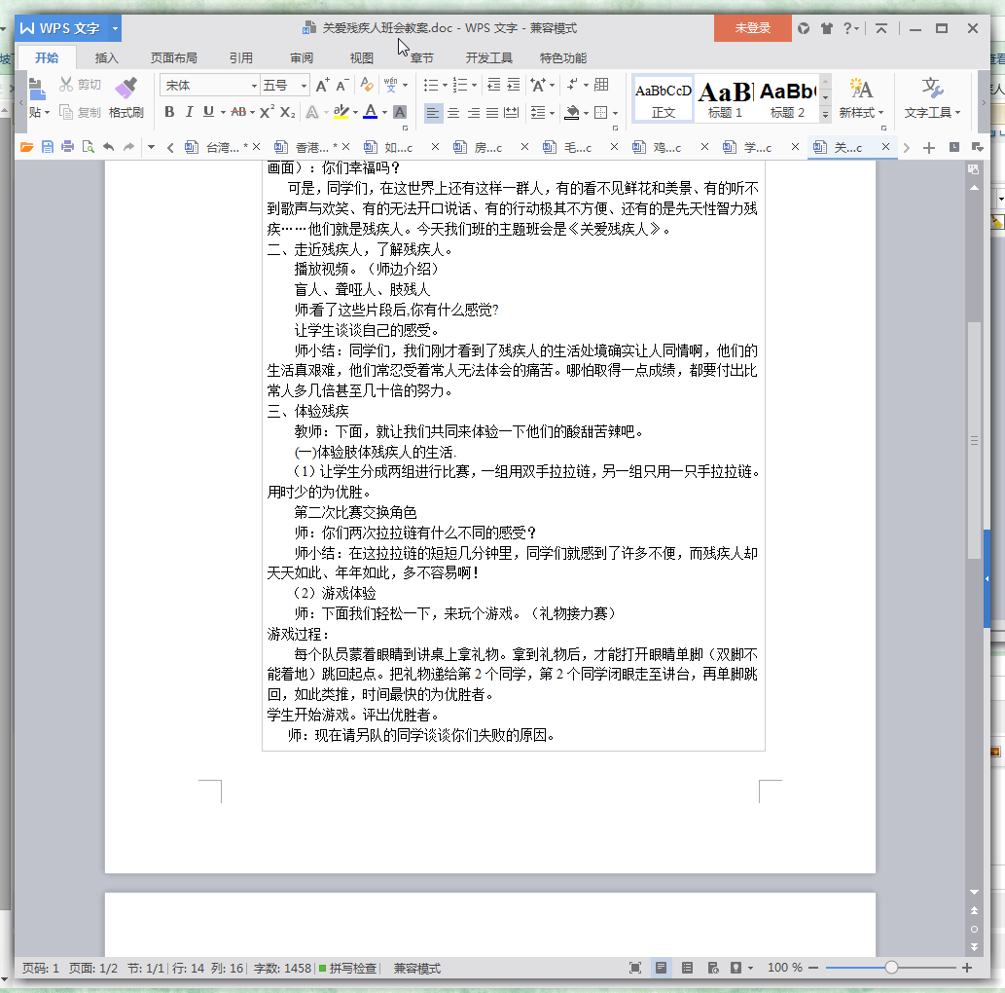Click the highlight color swatch
The width and height of the screenshot is (1005, 993).
341,112
